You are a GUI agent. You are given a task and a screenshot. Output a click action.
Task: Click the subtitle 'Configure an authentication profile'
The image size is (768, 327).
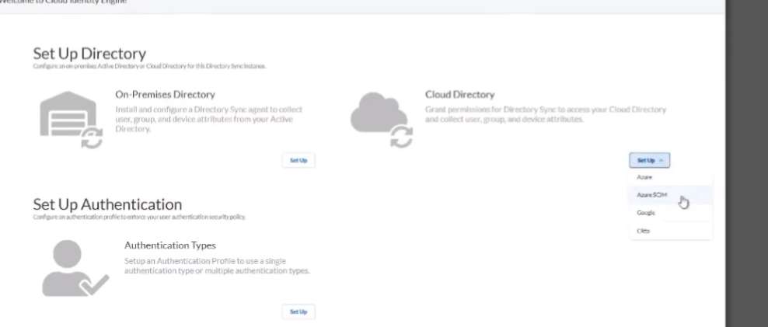(139, 217)
